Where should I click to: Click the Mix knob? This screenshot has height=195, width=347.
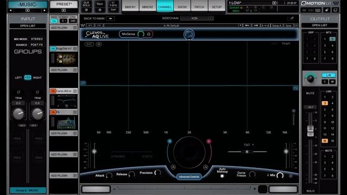pyautogui.click(x=280, y=175)
